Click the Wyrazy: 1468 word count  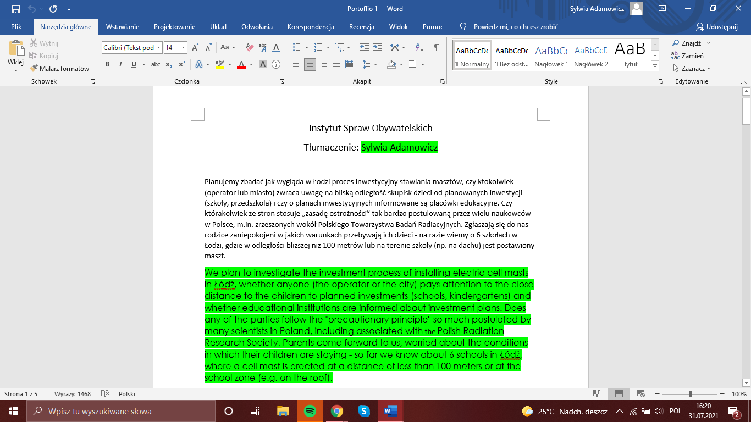click(x=73, y=394)
